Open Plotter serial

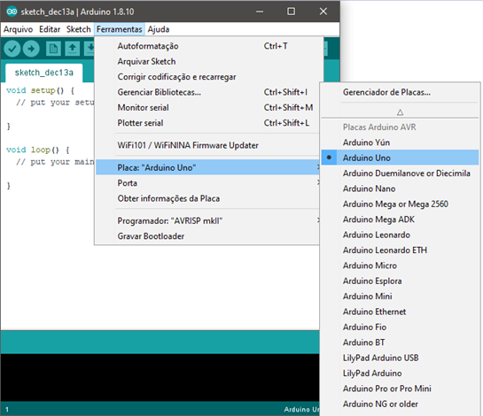(207, 123)
